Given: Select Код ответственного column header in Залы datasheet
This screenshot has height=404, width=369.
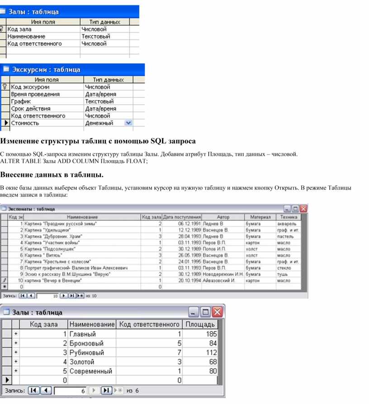Looking at the screenshot, I should pyautogui.click(x=149, y=324).
